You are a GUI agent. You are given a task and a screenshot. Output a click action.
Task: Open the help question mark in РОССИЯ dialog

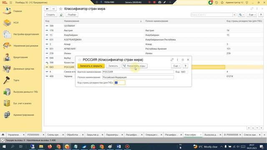(x=185, y=66)
